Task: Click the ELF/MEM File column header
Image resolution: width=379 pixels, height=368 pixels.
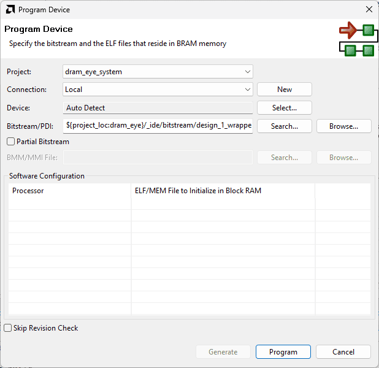Action: point(223,191)
